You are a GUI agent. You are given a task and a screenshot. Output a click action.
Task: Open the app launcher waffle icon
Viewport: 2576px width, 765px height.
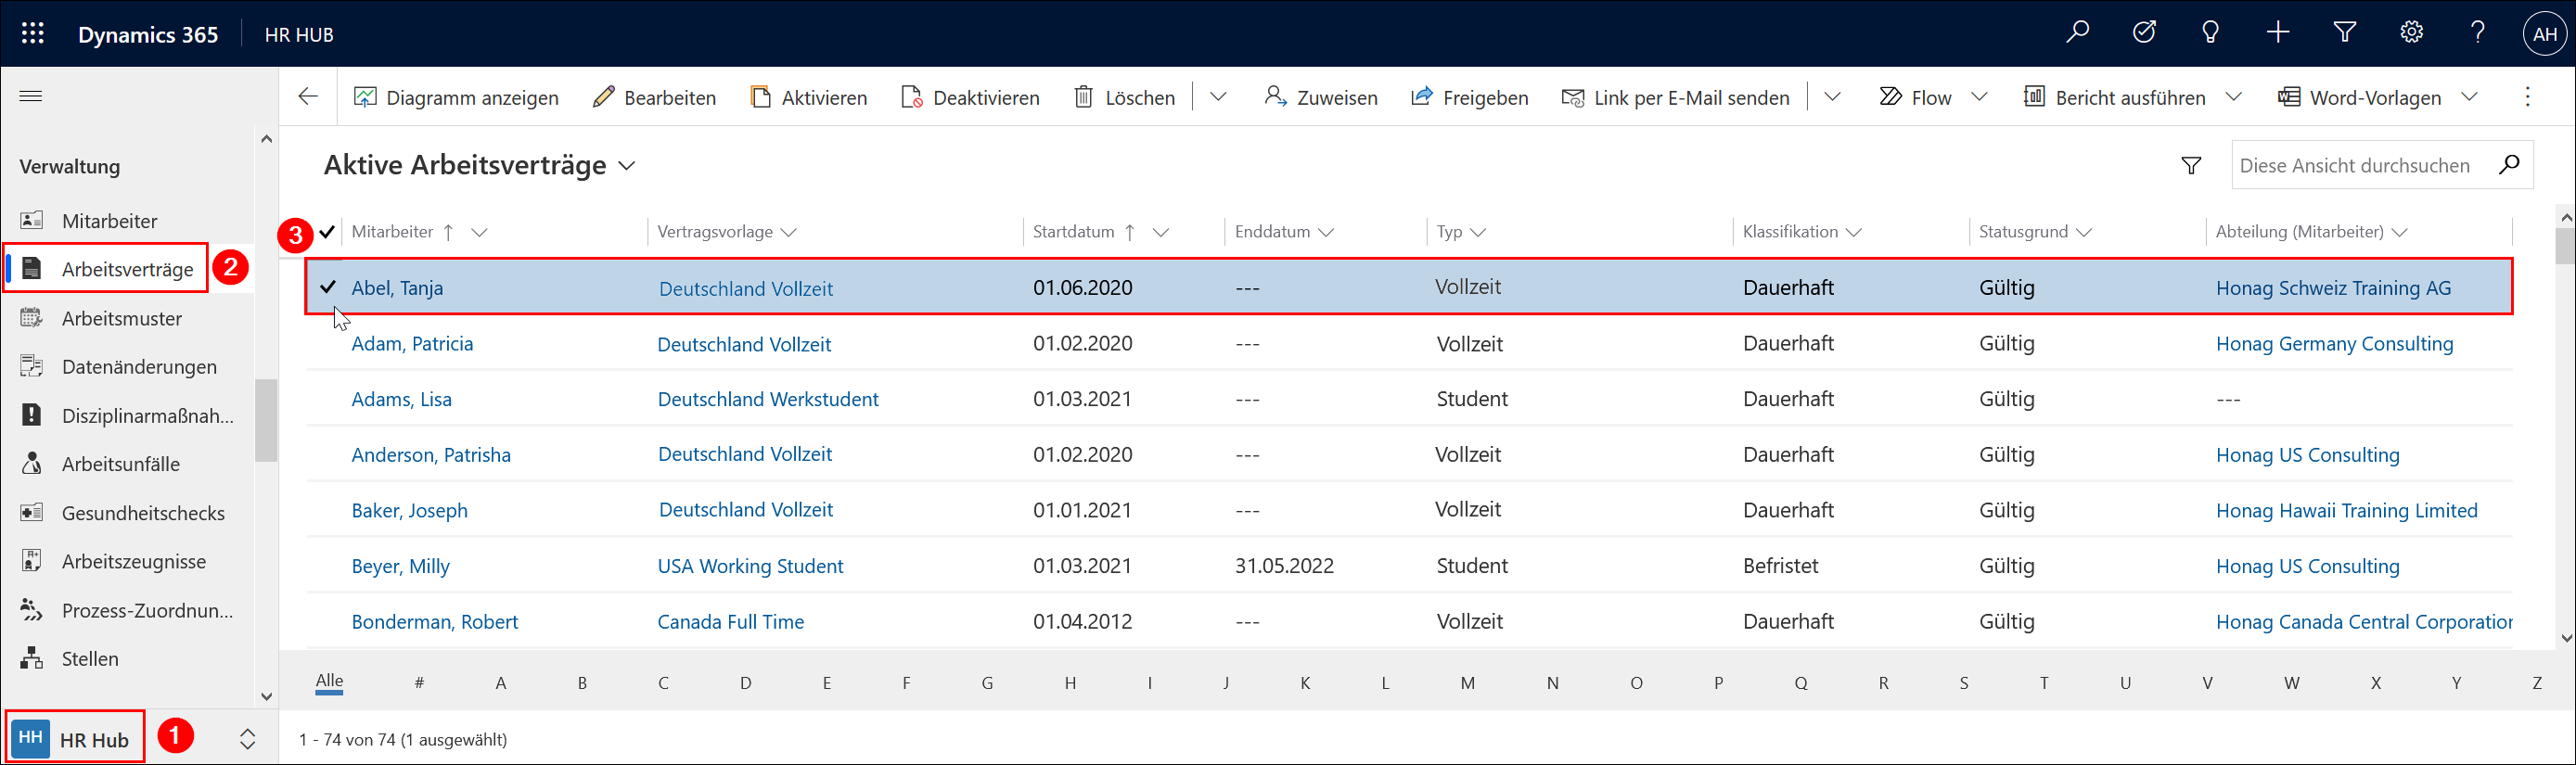[x=33, y=34]
